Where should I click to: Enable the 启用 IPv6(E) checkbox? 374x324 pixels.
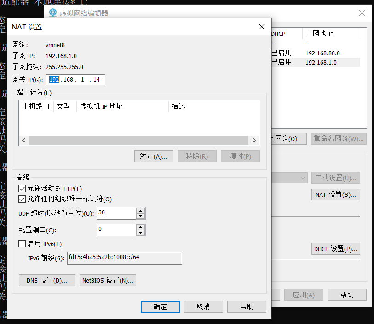pyautogui.click(x=22, y=244)
